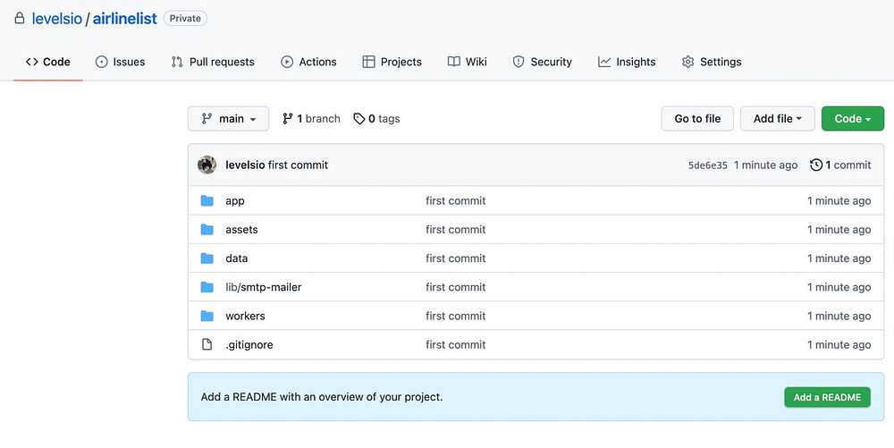Open the Wiki tab

click(467, 62)
